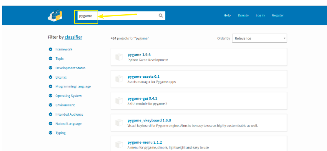This screenshot has width=327, height=151.
Task: Open the classifier link in Filter by heading
Action: click(x=73, y=37)
